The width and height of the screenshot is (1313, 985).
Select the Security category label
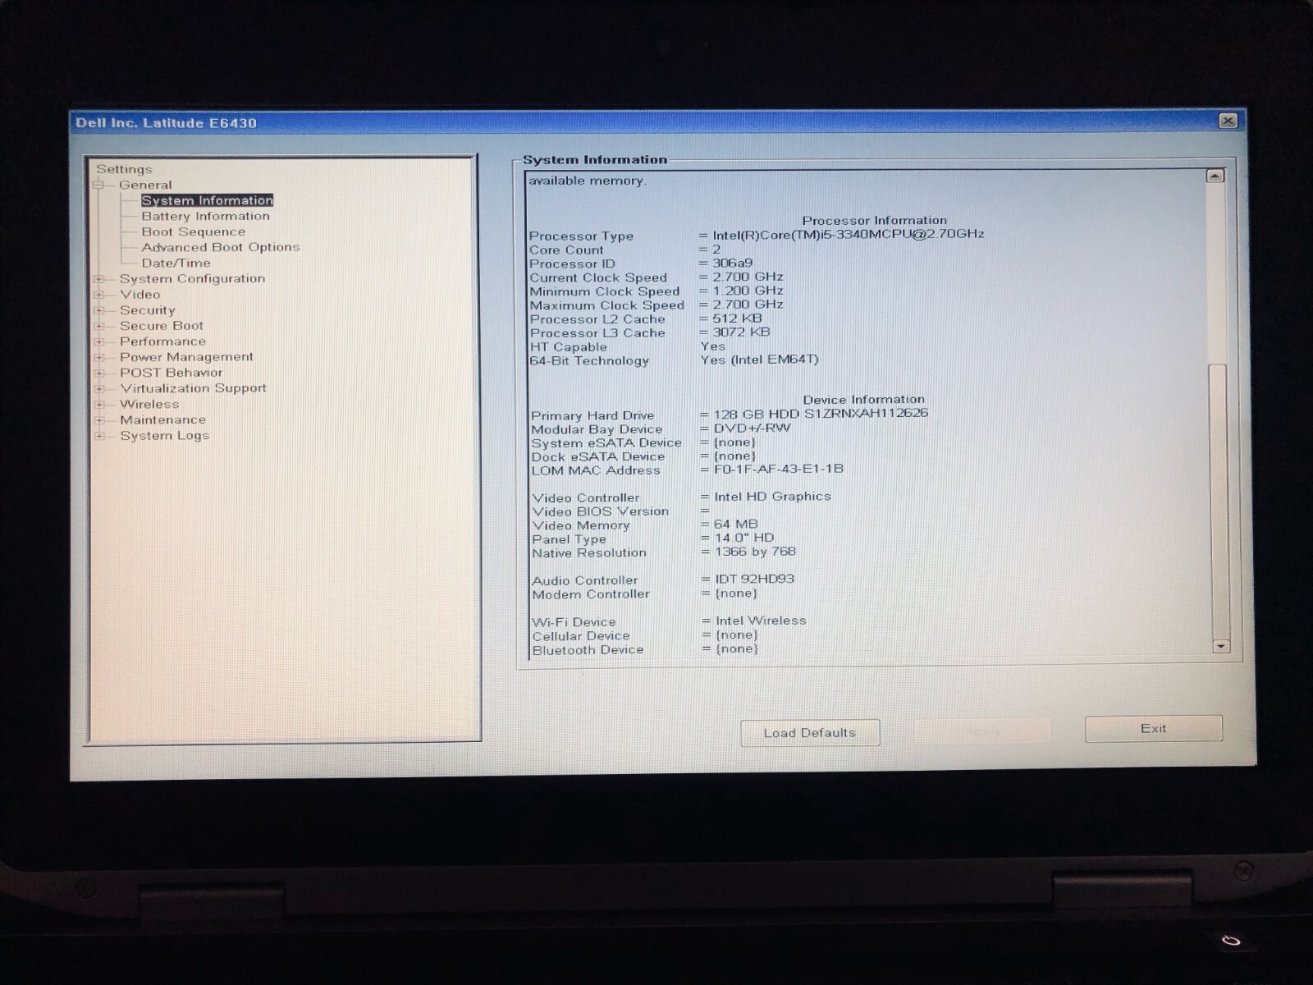click(148, 310)
